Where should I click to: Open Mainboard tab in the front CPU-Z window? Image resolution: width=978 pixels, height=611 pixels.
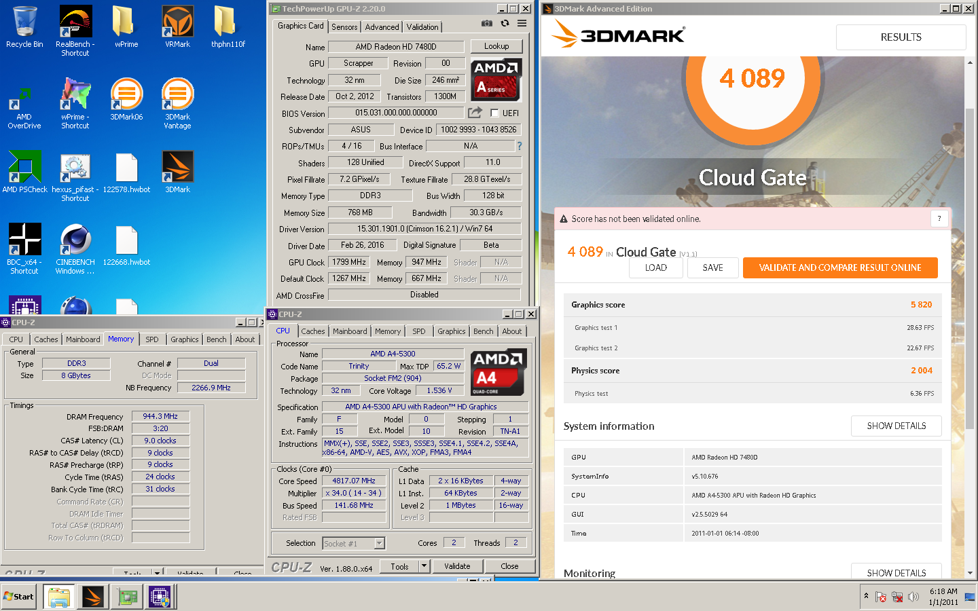pos(350,331)
